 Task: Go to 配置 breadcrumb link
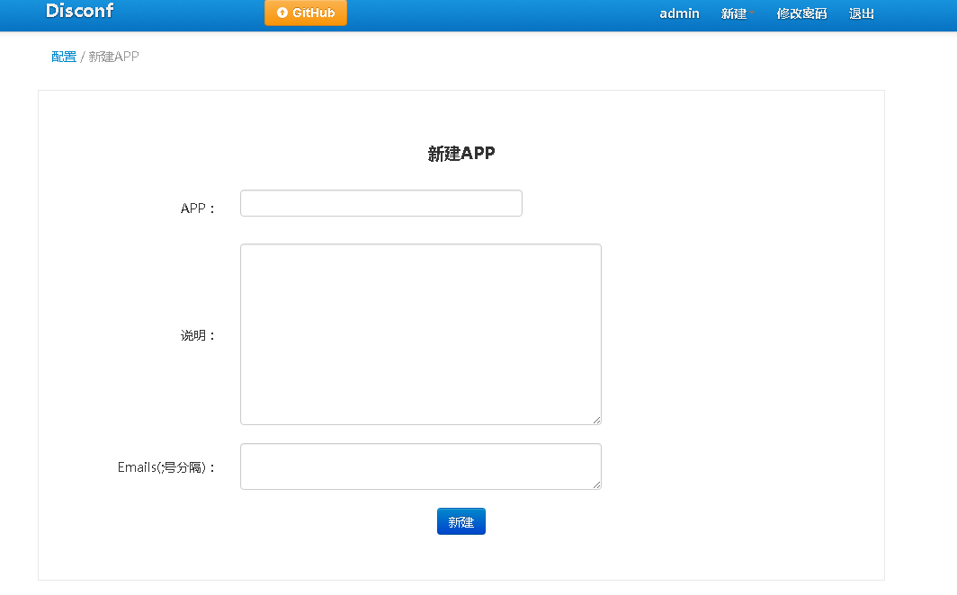coord(64,57)
